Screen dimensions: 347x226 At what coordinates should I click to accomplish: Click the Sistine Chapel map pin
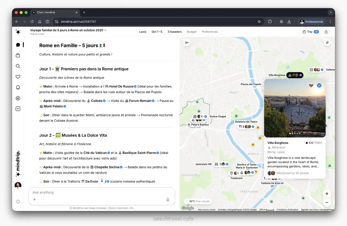(x=200, y=116)
